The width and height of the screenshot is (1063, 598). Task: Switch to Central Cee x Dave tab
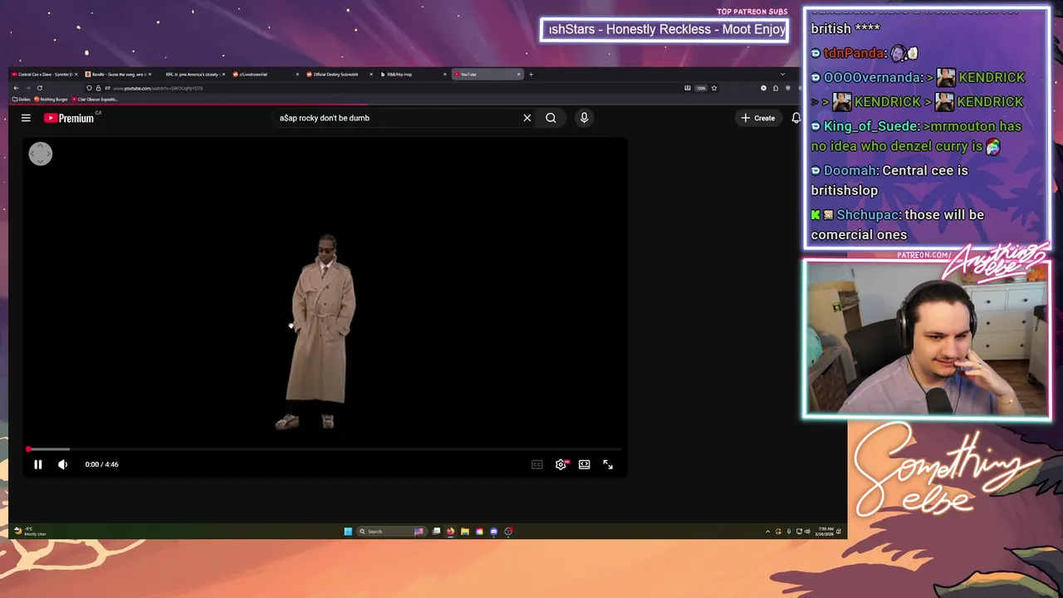[43, 74]
